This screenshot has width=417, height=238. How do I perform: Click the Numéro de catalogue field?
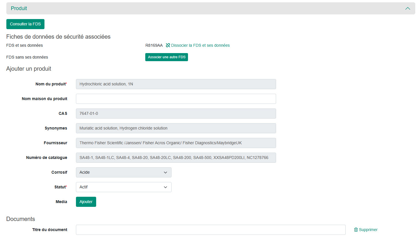(176, 158)
